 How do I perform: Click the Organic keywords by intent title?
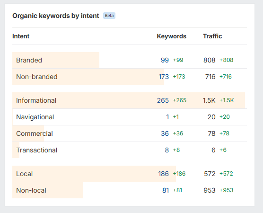tap(56, 16)
